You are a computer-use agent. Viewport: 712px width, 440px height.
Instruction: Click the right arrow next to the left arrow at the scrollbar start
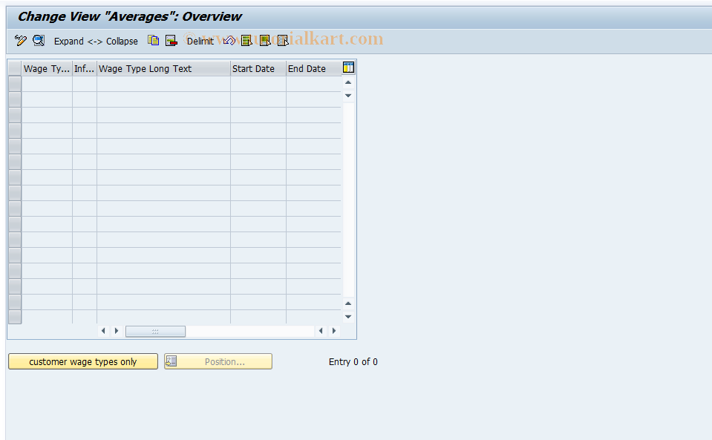117,331
